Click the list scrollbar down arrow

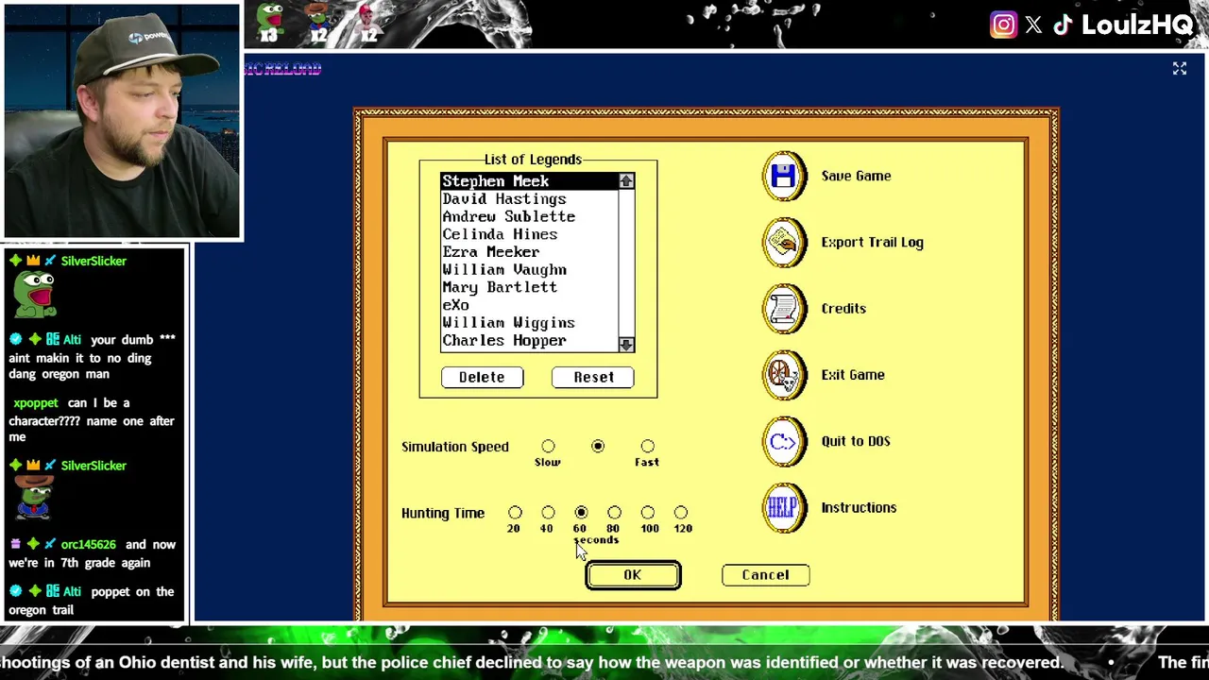click(626, 345)
